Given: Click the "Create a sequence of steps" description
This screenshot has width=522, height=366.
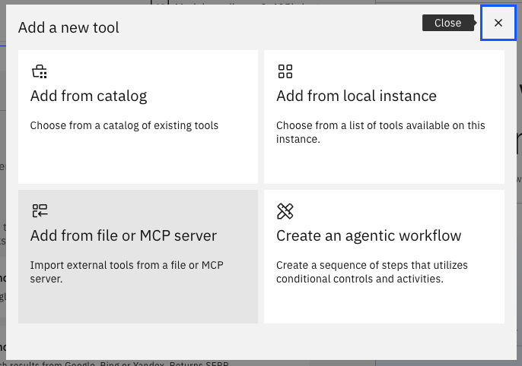Looking at the screenshot, I should (371, 272).
